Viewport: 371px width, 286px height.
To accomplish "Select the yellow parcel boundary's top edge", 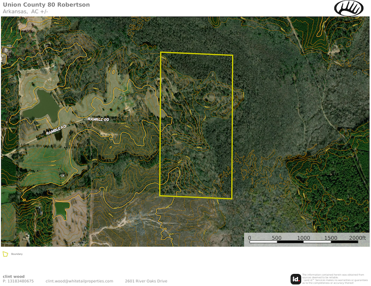I will [196, 54].
